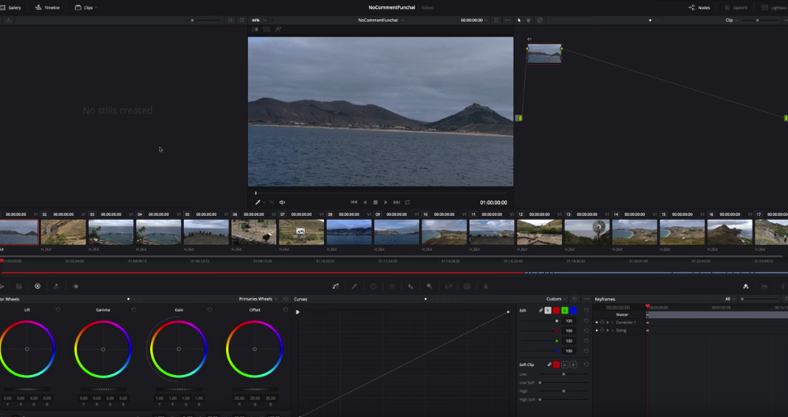The height and width of the screenshot is (417, 788).
Task: Toggle the Timeline panel tab
Action: click(x=48, y=7)
